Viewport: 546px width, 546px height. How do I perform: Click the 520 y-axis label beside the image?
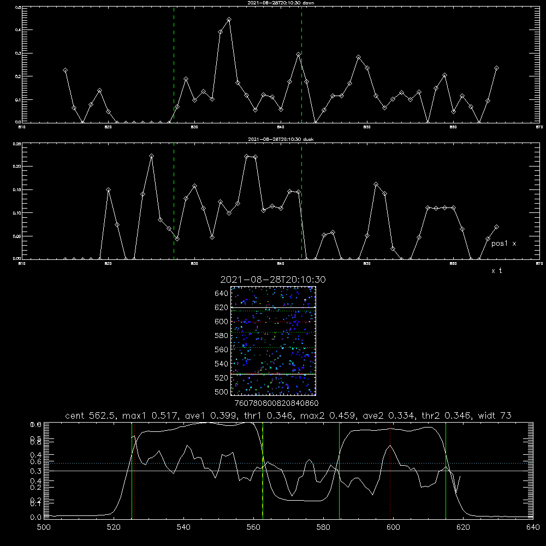222,378
